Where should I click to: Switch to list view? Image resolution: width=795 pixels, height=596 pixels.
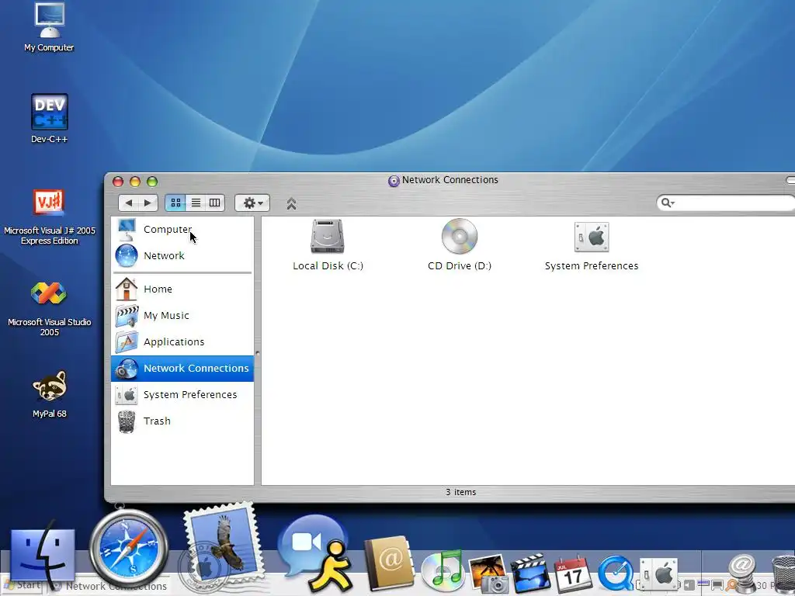[x=196, y=203]
